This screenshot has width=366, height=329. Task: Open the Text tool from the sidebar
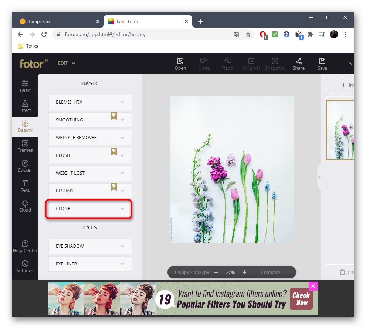tap(25, 185)
